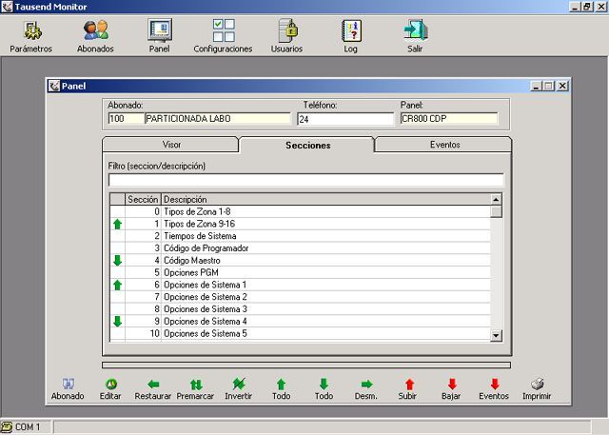Open Configuraciones checkbox-grid icon

(x=224, y=30)
